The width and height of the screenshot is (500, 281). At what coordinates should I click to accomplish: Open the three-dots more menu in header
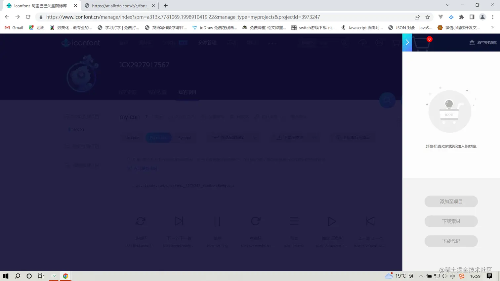point(272,43)
